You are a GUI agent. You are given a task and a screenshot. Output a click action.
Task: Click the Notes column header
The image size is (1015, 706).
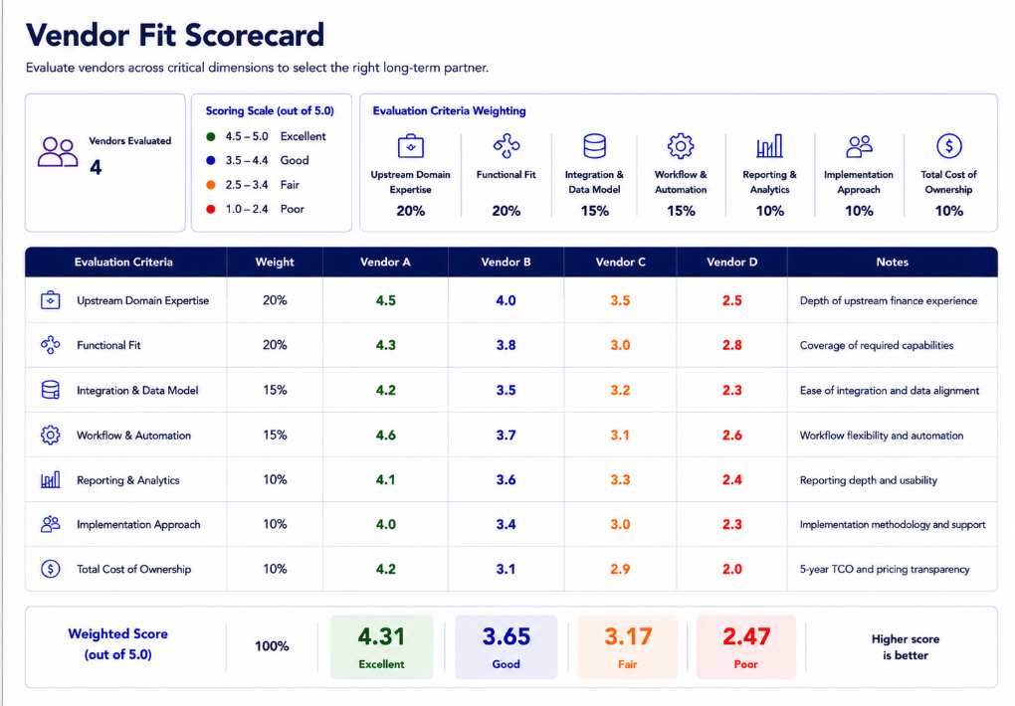coord(892,263)
